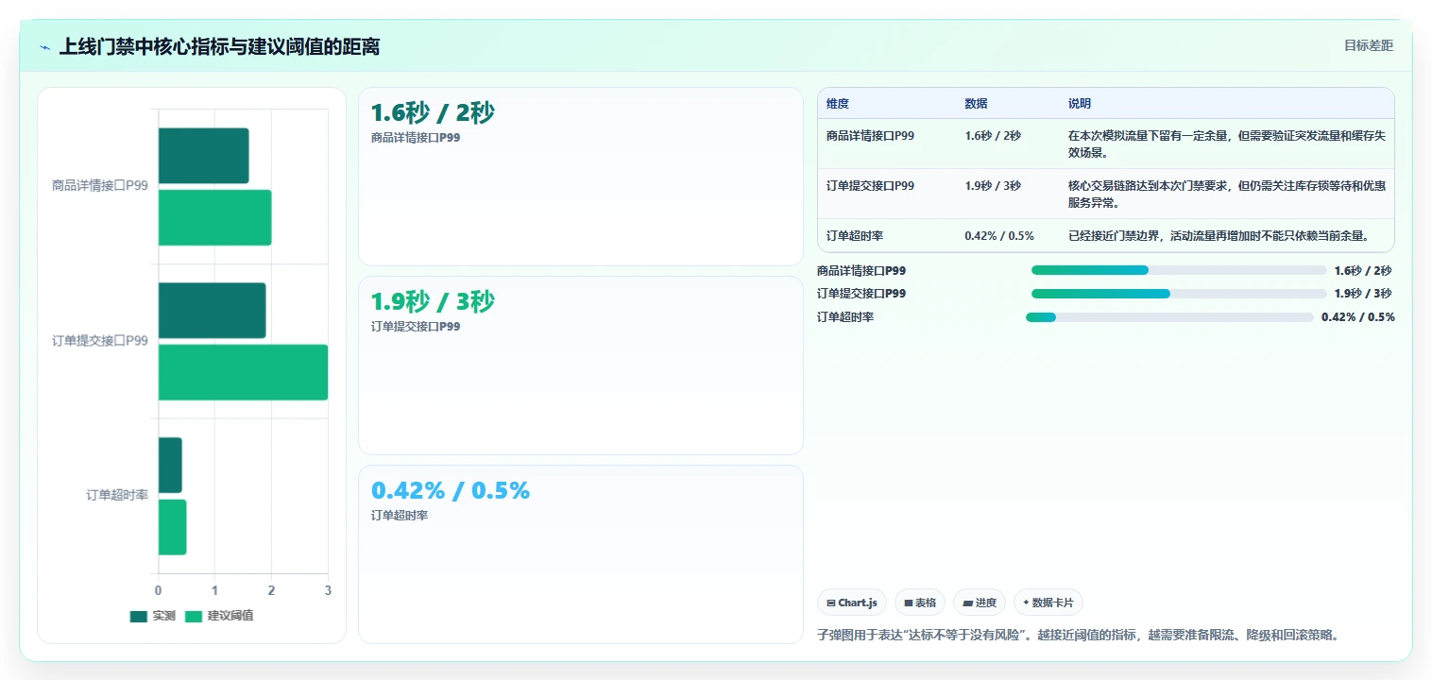Click the 订单提交接口P99 label in progress list
1432x680 pixels.
tap(861, 294)
